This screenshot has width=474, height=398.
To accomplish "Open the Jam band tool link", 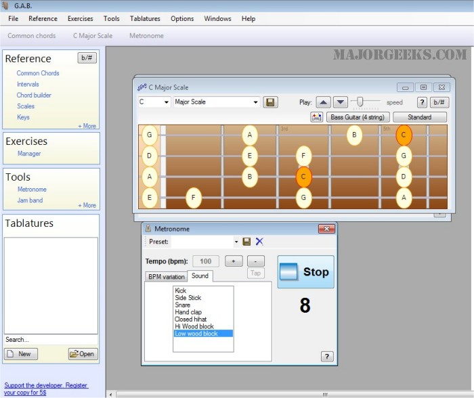I will coord(30,200).
